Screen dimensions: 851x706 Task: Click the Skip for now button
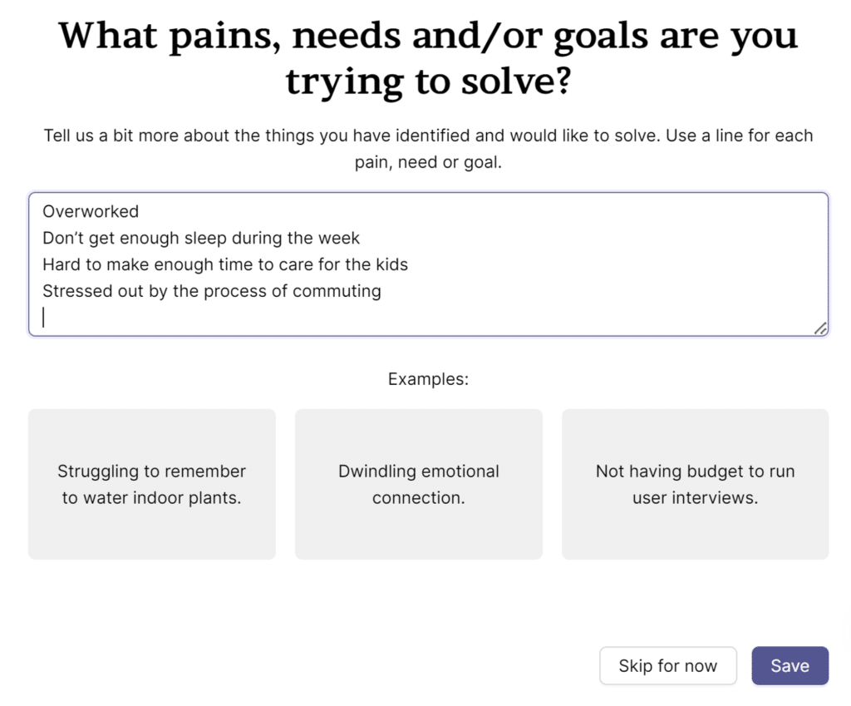tap(667, 665)
